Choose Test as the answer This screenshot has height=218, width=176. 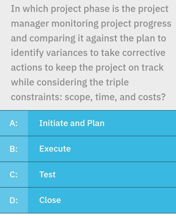coord(47,175)
